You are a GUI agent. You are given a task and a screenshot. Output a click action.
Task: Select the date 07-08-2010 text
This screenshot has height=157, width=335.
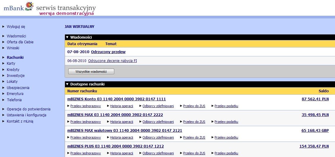click(x=78, y=52)
